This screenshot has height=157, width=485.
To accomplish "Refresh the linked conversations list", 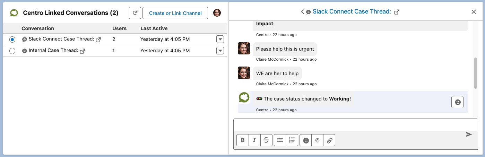I will click(x=135, y=13).
